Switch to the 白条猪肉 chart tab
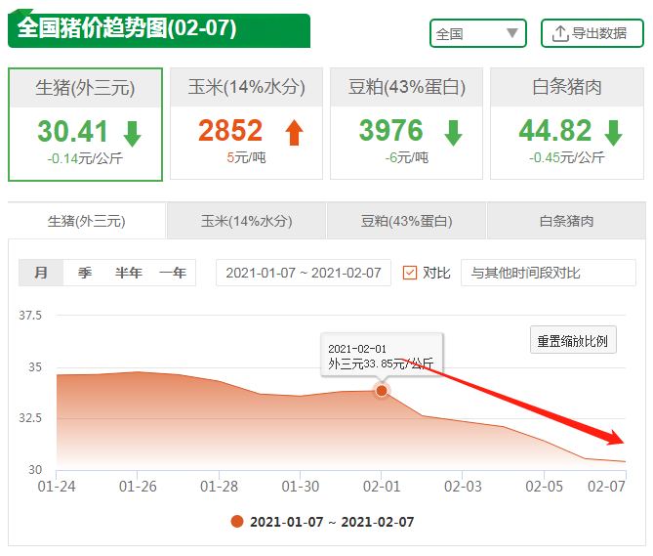Image resolution: width=653 pixels, height=556 pixels. coord(566,221)
